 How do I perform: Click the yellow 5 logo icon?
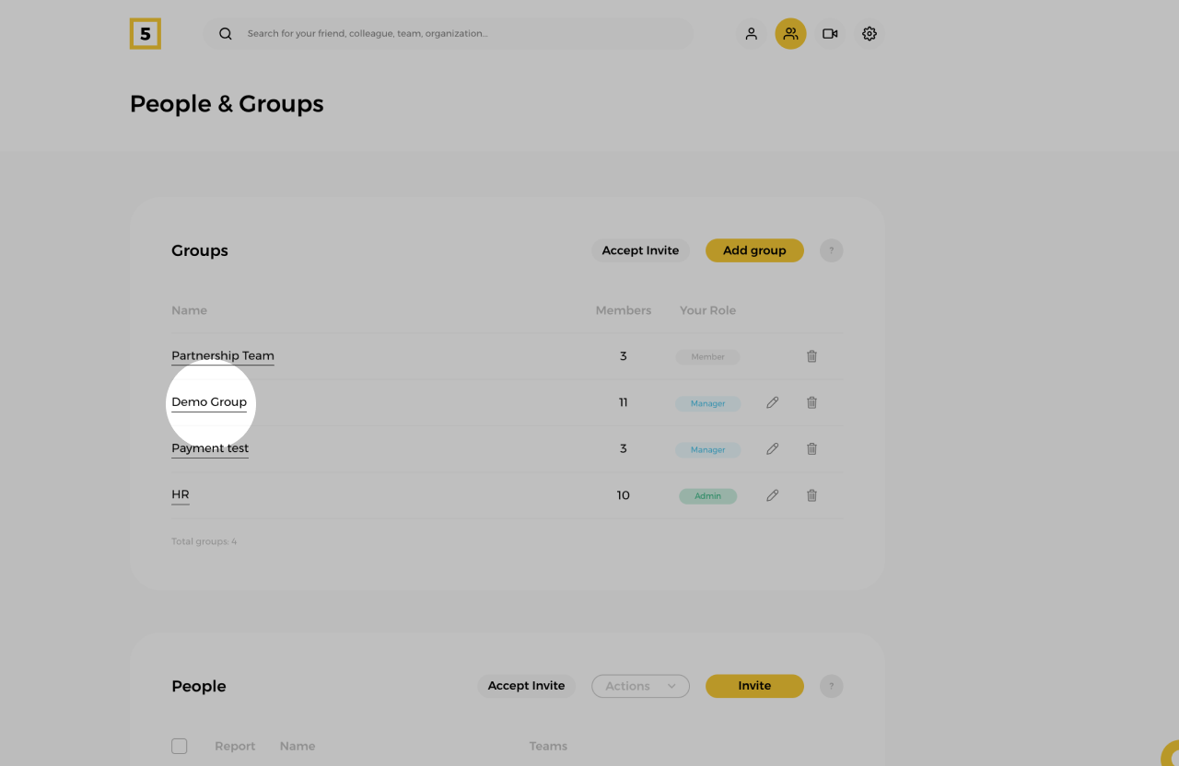click(x=146, y=34)
